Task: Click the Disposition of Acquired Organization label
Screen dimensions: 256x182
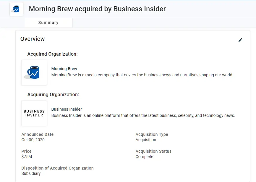Action: [x=57, y=168]
